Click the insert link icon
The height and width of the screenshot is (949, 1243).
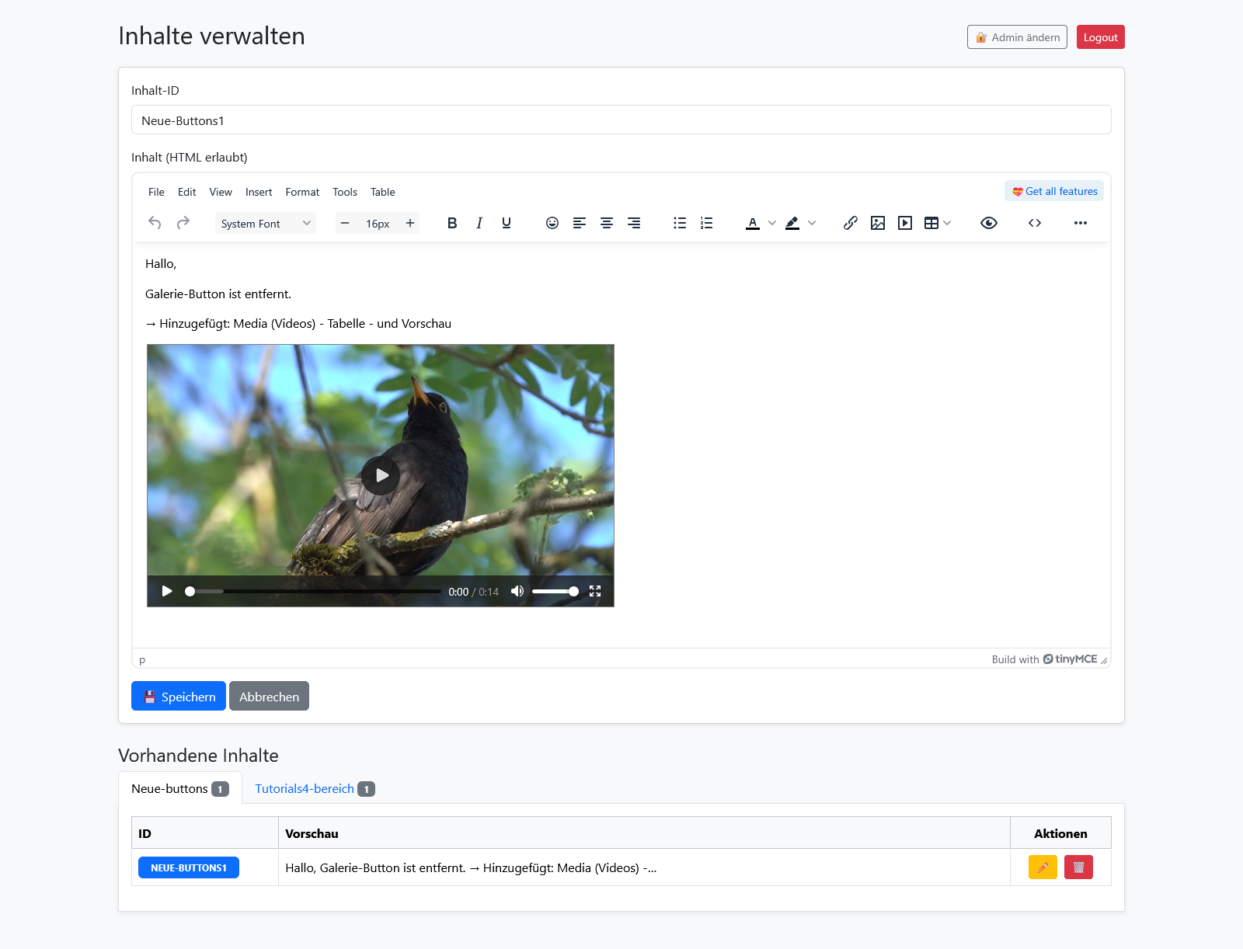click(x=851, y=224)
